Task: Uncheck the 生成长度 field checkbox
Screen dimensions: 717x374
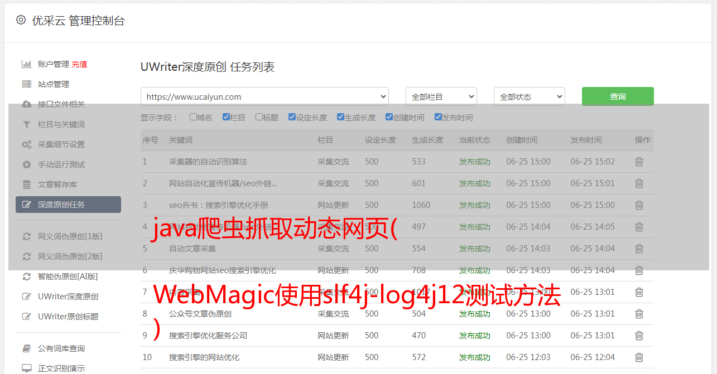Action: point(340,117)
